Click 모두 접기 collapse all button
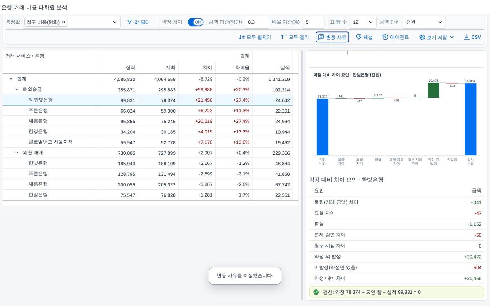The image size is (490, 306). [295, 37]
